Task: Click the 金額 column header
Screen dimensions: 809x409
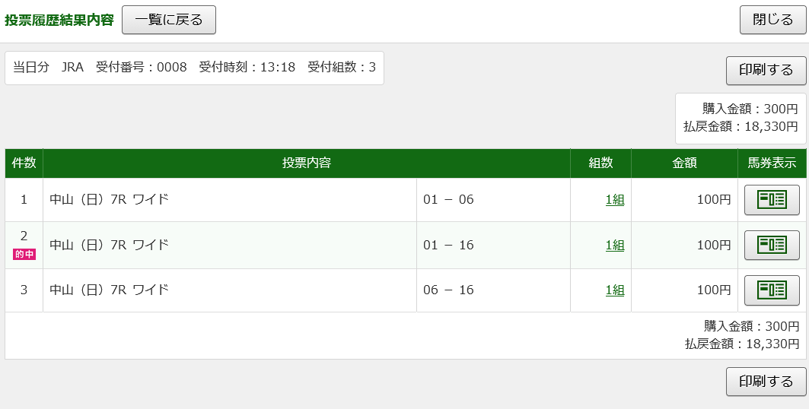Action: [683, 163]
